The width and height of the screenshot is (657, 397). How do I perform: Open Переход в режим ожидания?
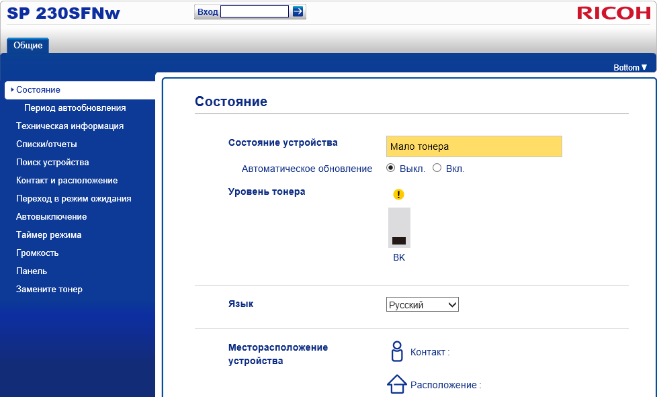pos(74,199)
